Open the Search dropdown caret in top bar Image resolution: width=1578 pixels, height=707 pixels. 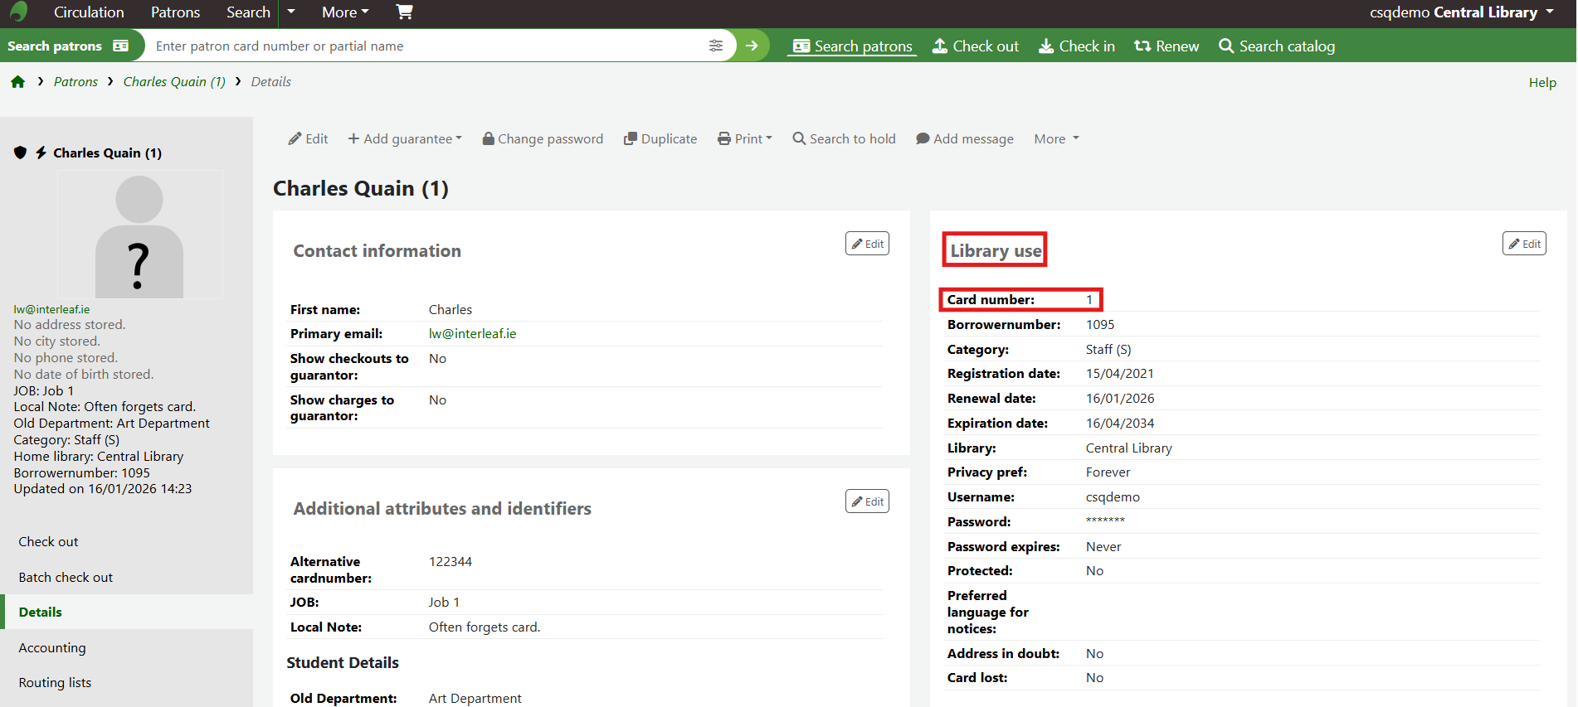tap(290, 12)
